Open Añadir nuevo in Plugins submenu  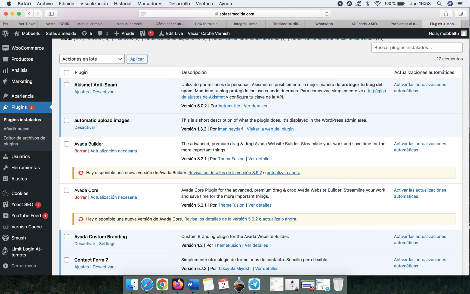(x=17, y=129)
